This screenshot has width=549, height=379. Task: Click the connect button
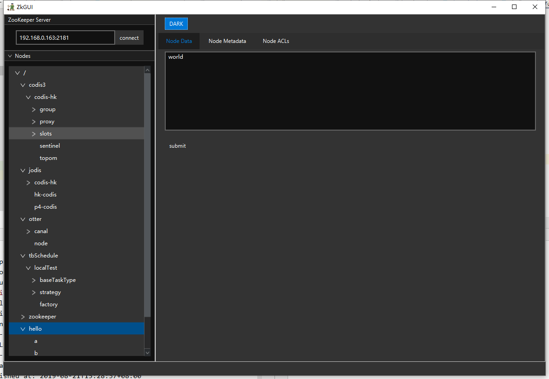(129, 38)
